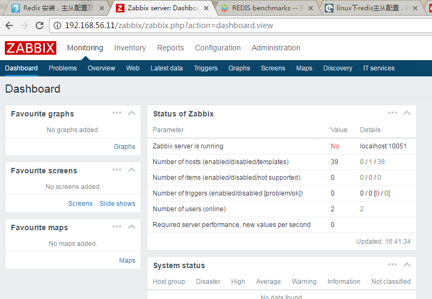Open the Overview submenu page
This screenshot has width=432, height=299.
101,68
